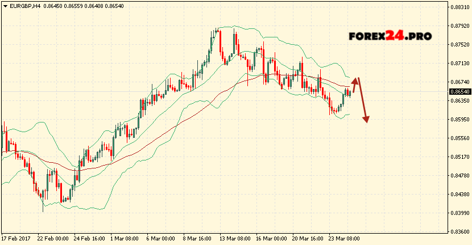The image size is (472, 245).
Task: Click the highlighted 0.86540 current price label
Action: [459, 92]
